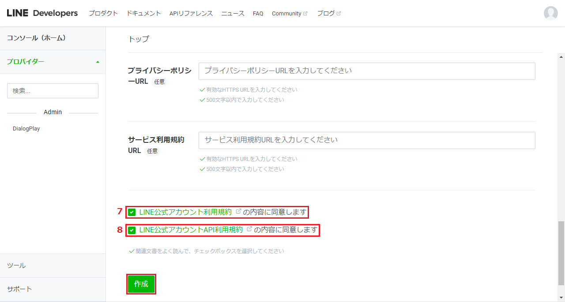Click 関連文書をよく読んで validation text
Screen dimensions: 565x302
pyautogui.click(x=210, y=251)
